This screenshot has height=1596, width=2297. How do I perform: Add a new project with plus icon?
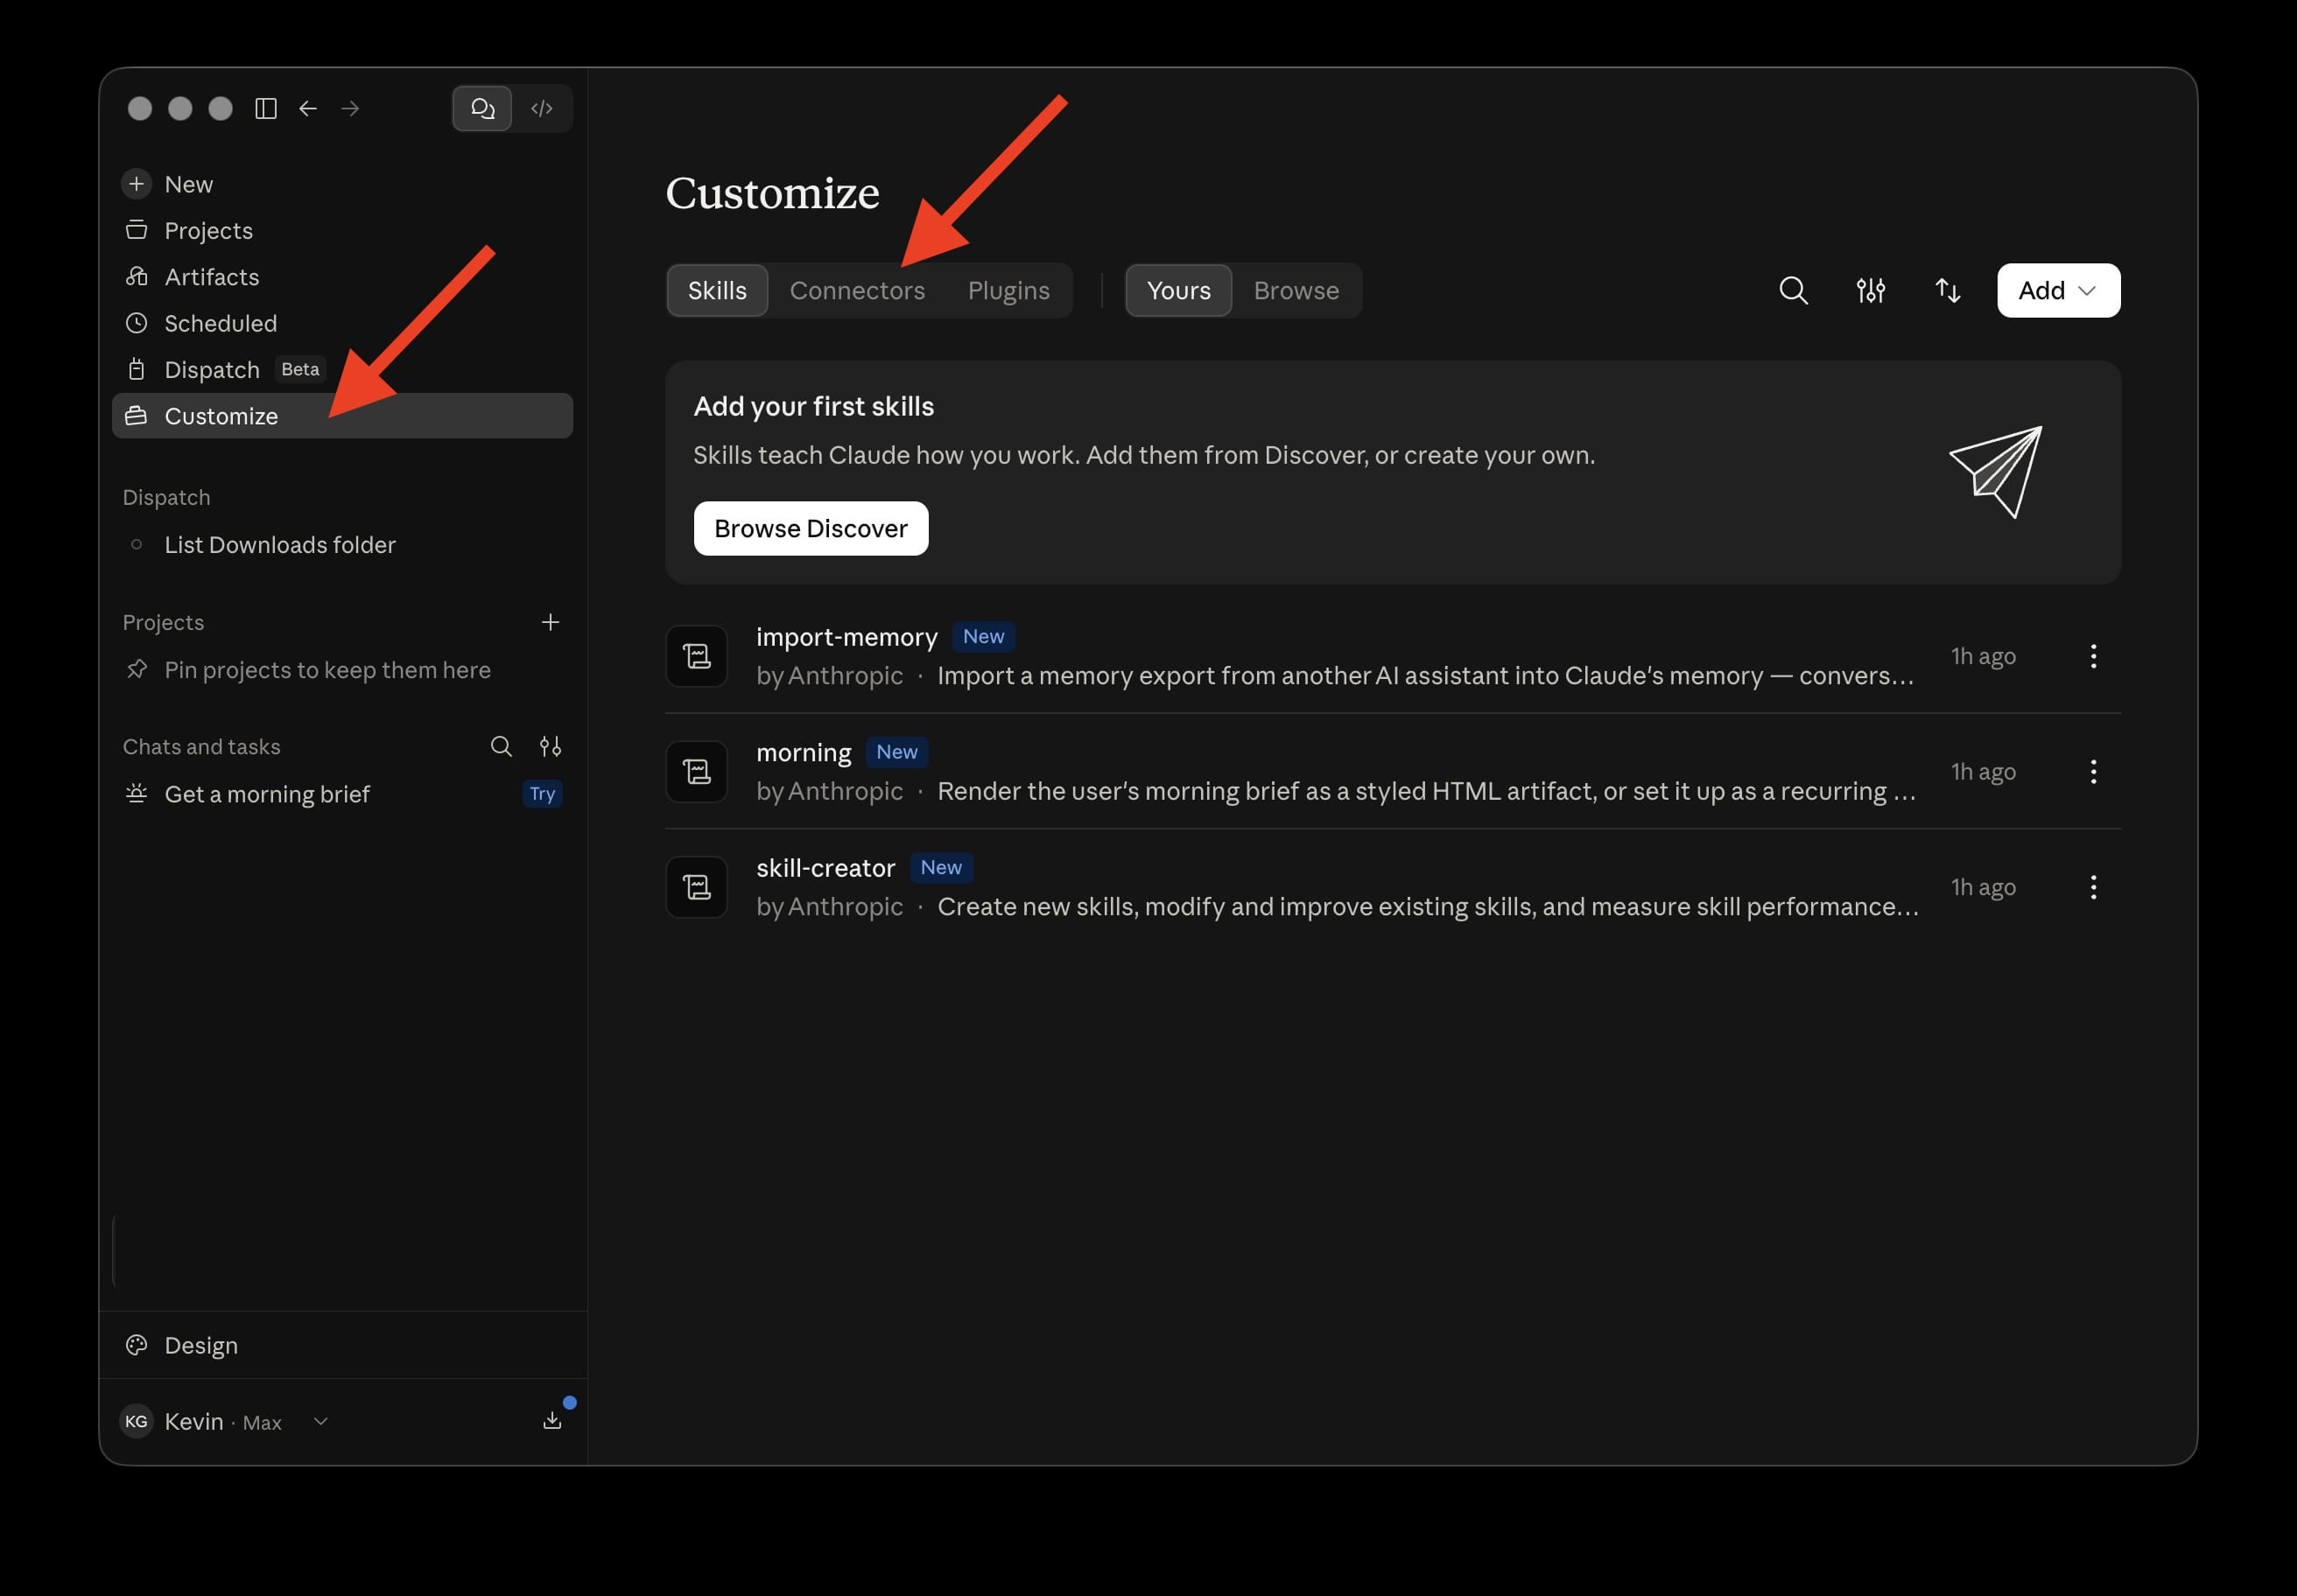551,622
